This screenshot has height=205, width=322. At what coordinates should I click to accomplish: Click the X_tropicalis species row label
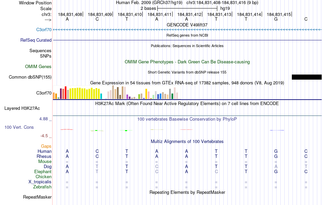click(40, 182)
